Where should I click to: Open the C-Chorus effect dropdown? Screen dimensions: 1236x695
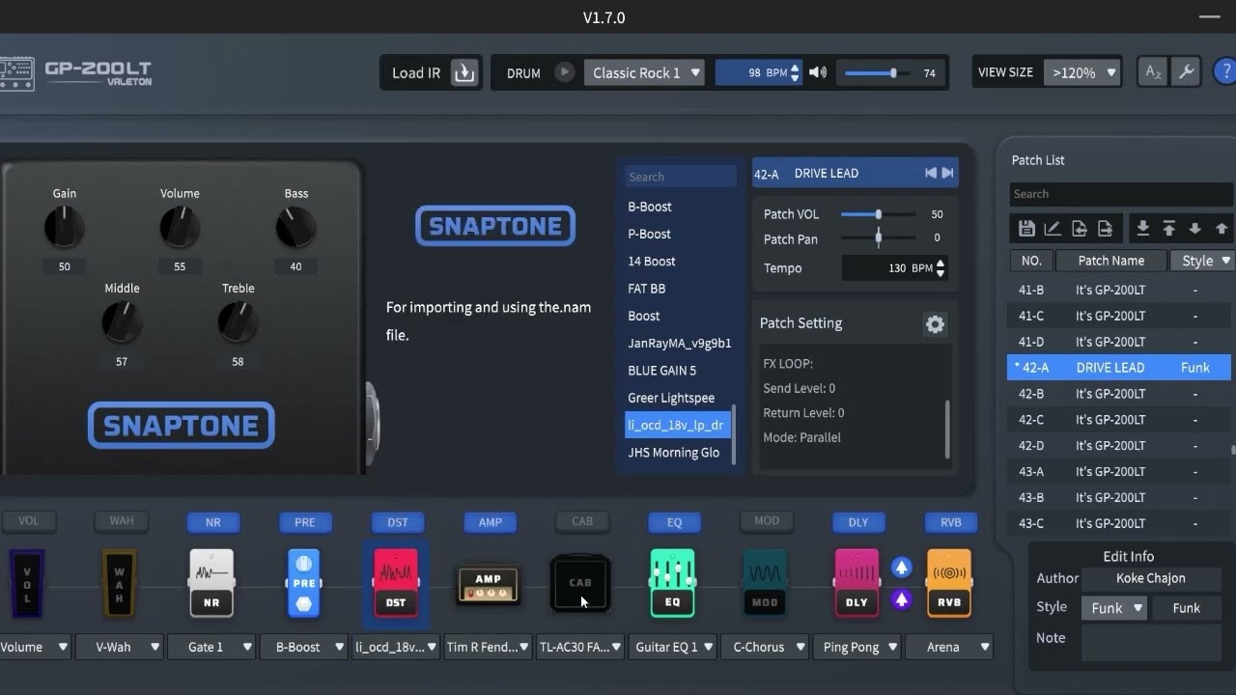[x=764, y=647]
